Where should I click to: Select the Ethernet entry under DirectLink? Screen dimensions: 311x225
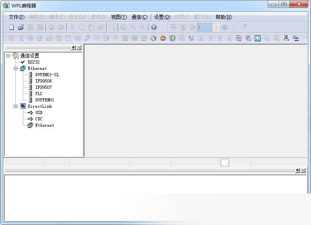pos(45,125)
